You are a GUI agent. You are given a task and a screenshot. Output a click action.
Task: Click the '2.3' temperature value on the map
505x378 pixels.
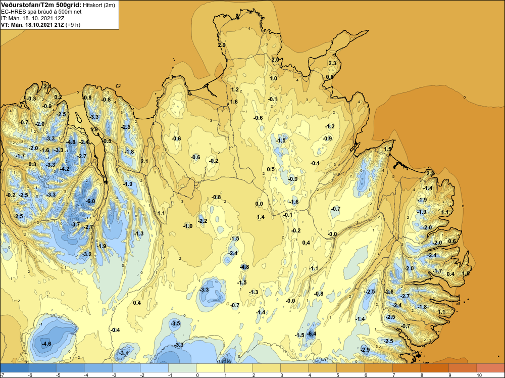tap(332, 63)
